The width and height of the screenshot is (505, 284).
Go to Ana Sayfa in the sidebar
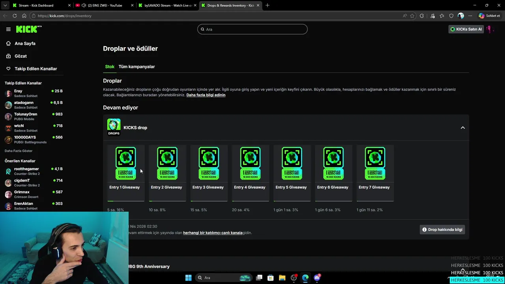pyautogui.click(x=25, y=43)
